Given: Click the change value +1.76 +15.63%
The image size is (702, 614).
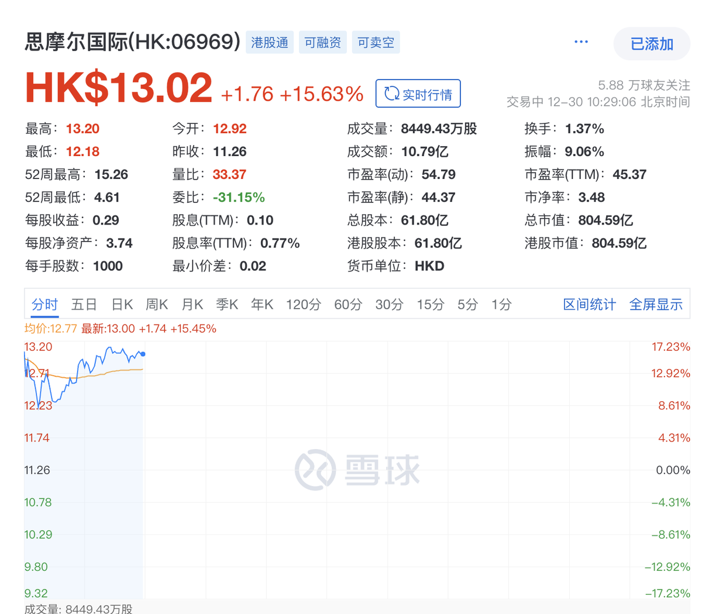Looking at the screenshot, I should (x=292, y=94).
